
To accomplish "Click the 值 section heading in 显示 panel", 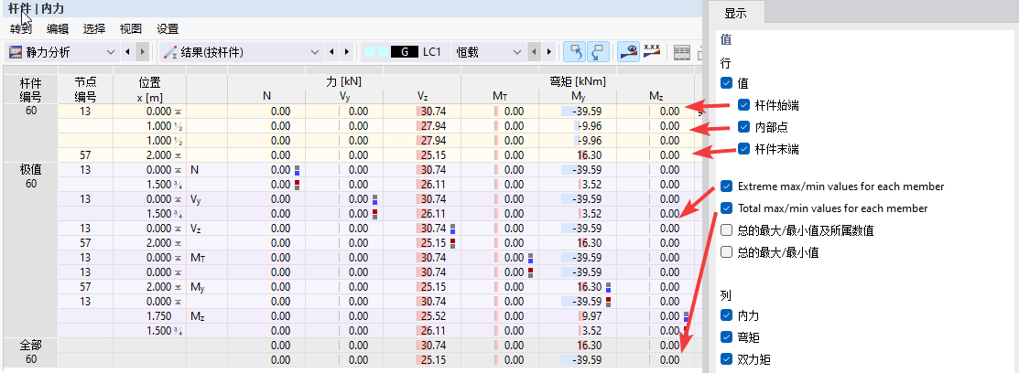I will point(726,39).
